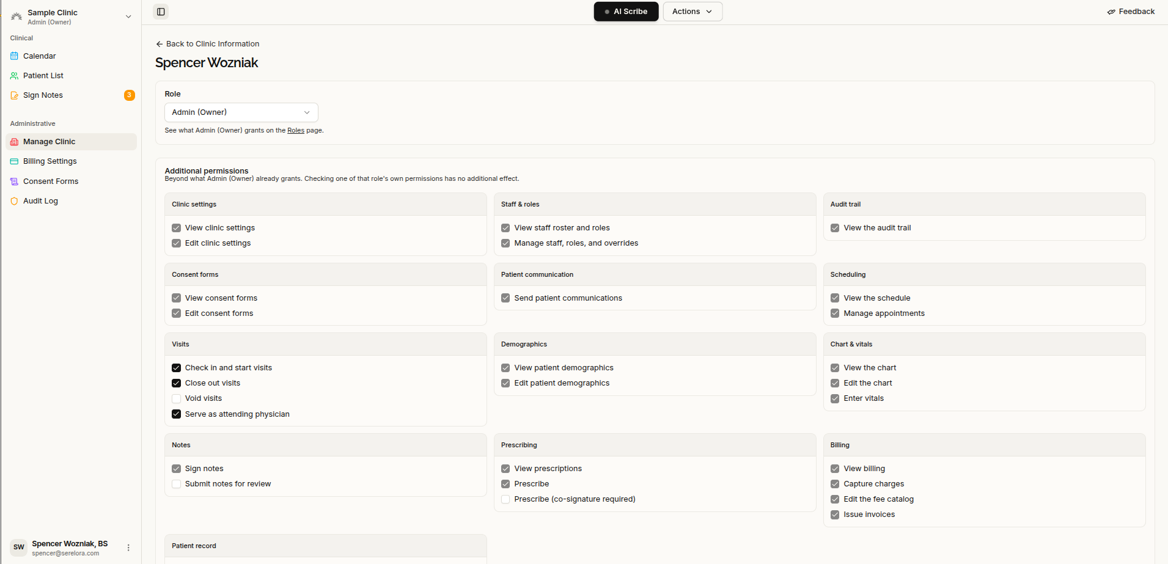Click the Calendar icon in sidebar

click(14, 56)
